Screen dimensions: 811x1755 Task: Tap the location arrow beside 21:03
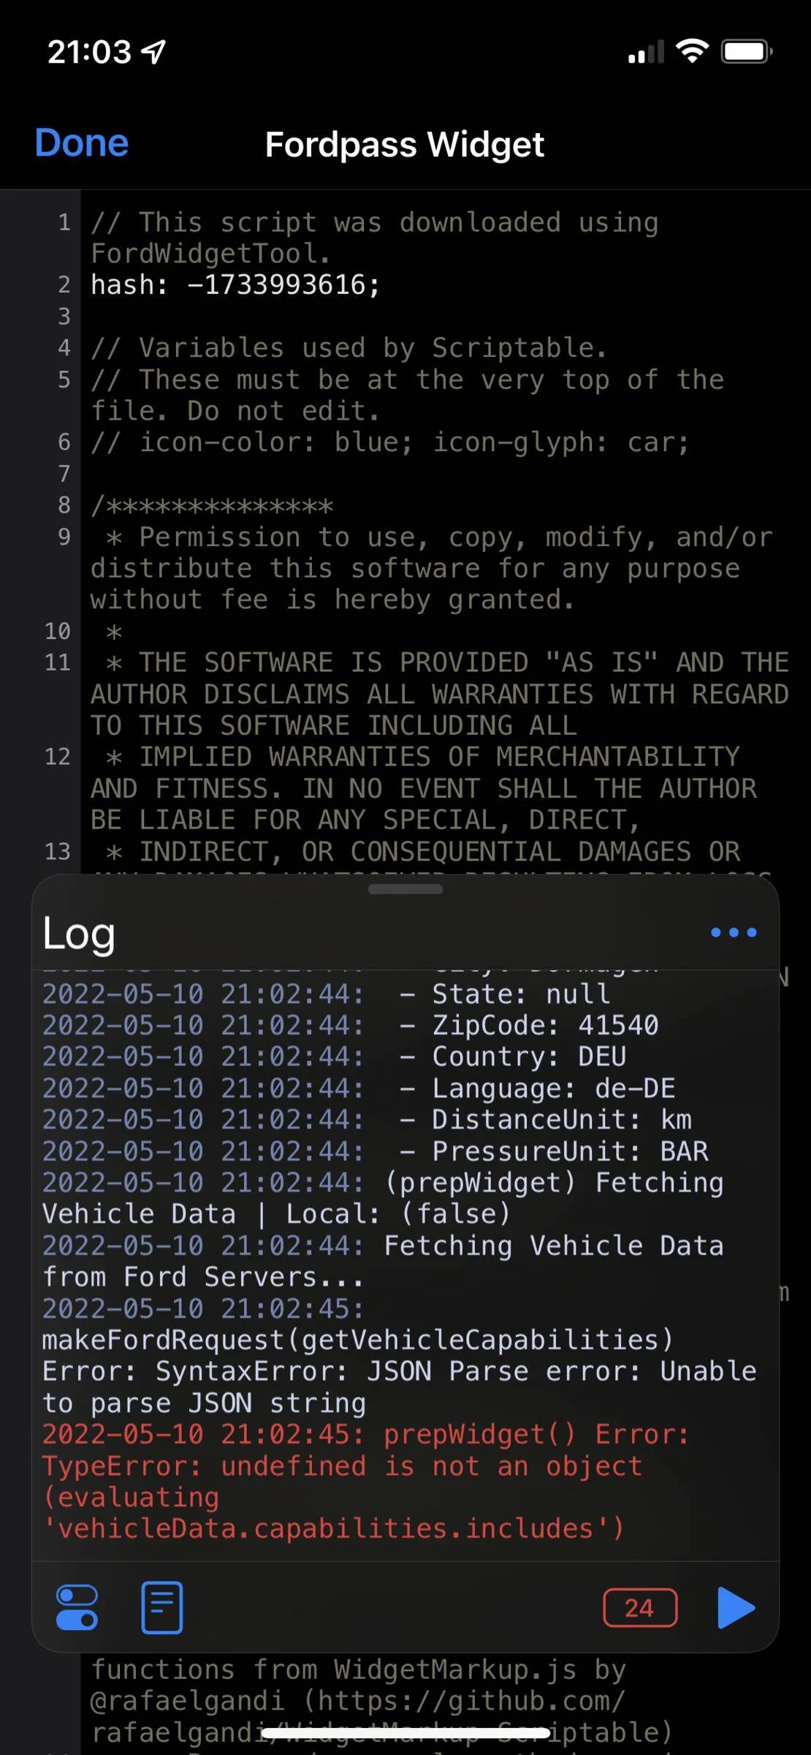point(153,51)
